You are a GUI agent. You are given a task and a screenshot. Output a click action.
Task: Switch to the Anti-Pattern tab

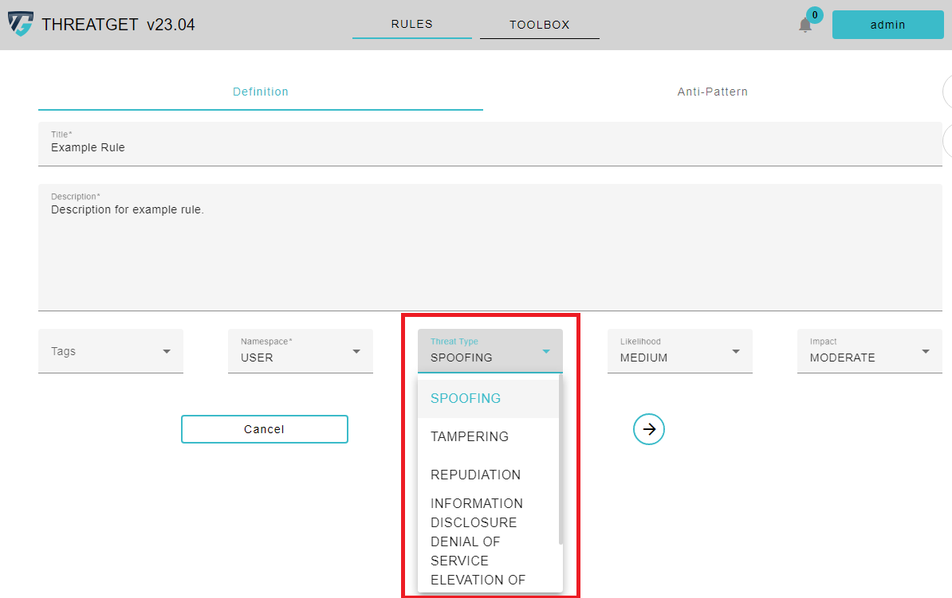713,92
